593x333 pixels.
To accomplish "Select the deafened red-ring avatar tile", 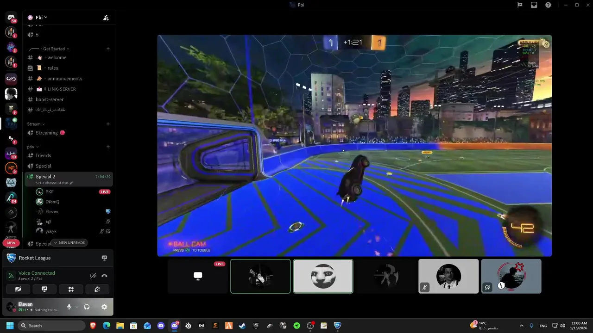I will point(511,276).
